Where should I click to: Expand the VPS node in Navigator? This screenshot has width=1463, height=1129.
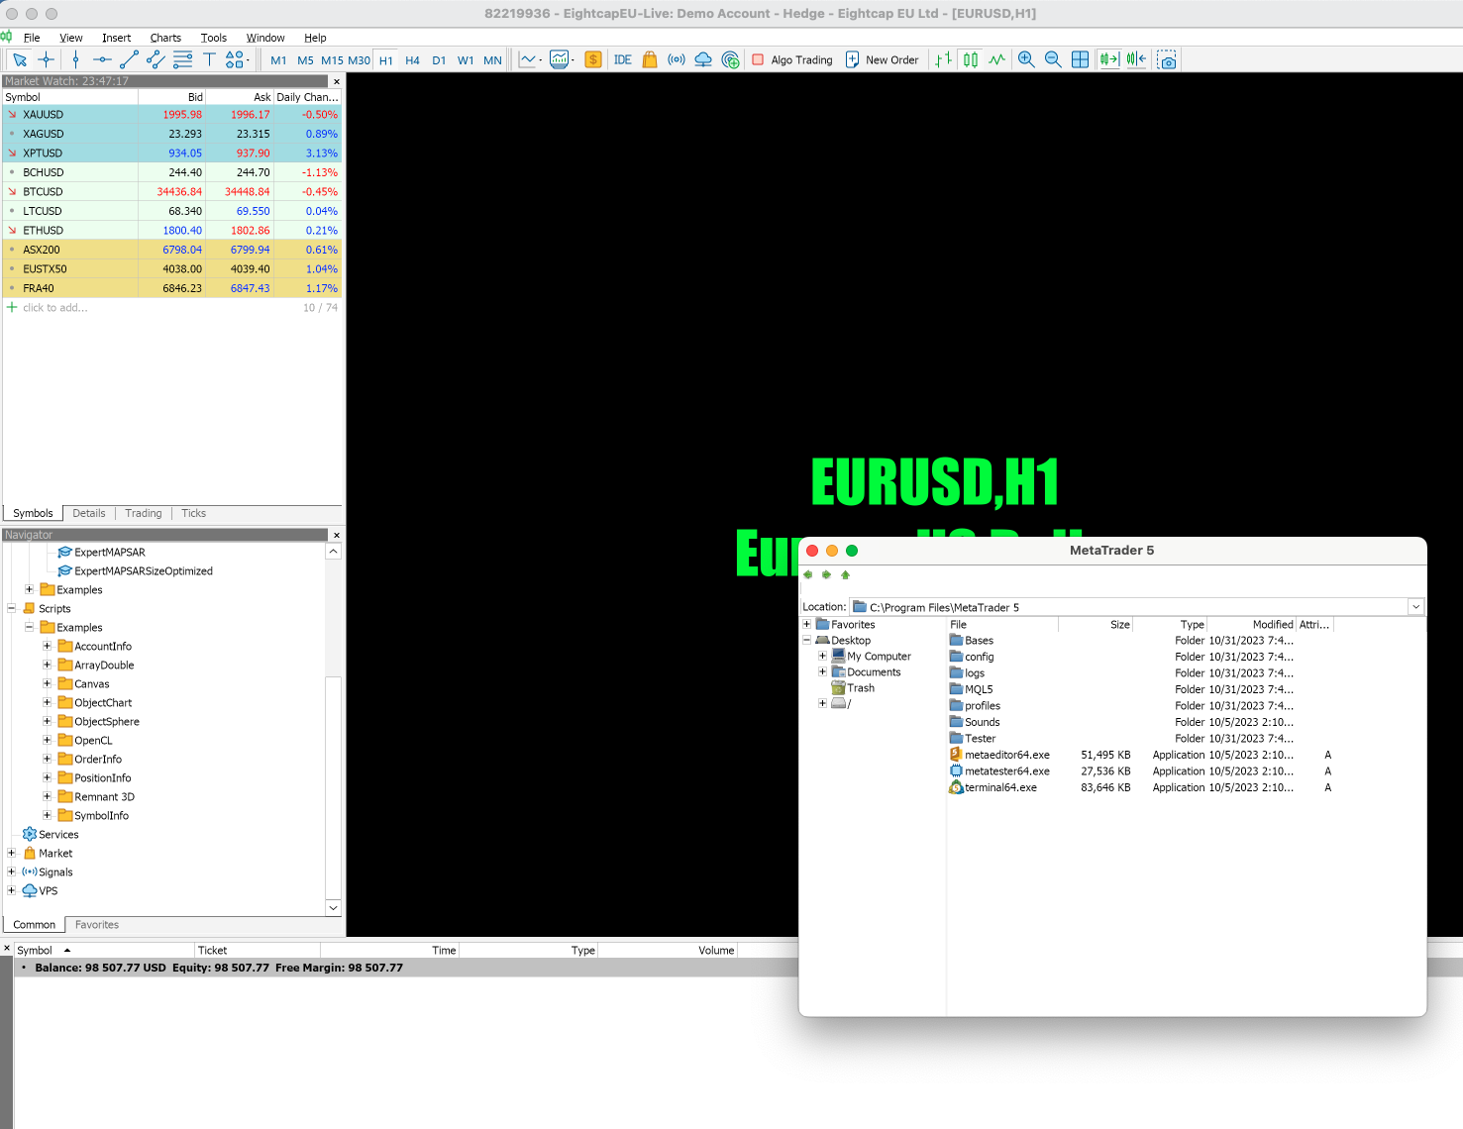point(11,890)
